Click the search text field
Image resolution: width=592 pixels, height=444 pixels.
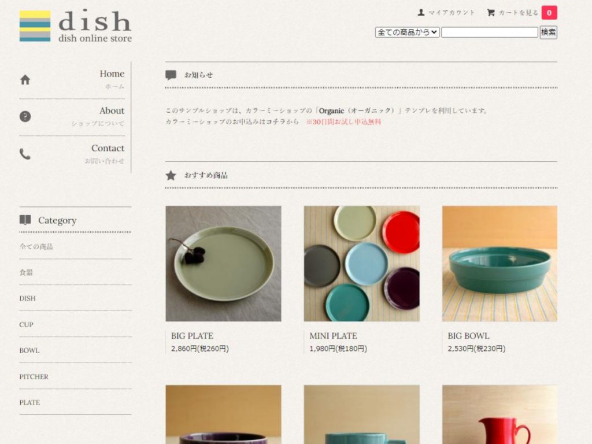tap(489, 32)
